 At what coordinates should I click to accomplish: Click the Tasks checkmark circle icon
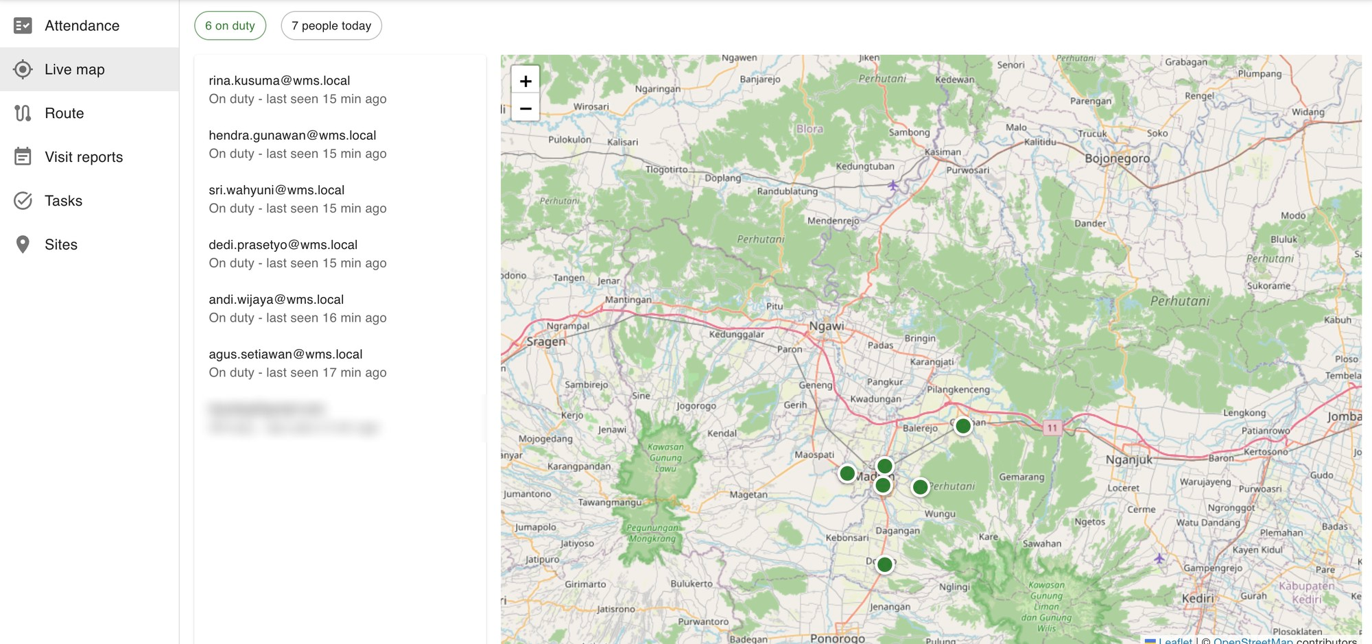(x=23, y=200)
